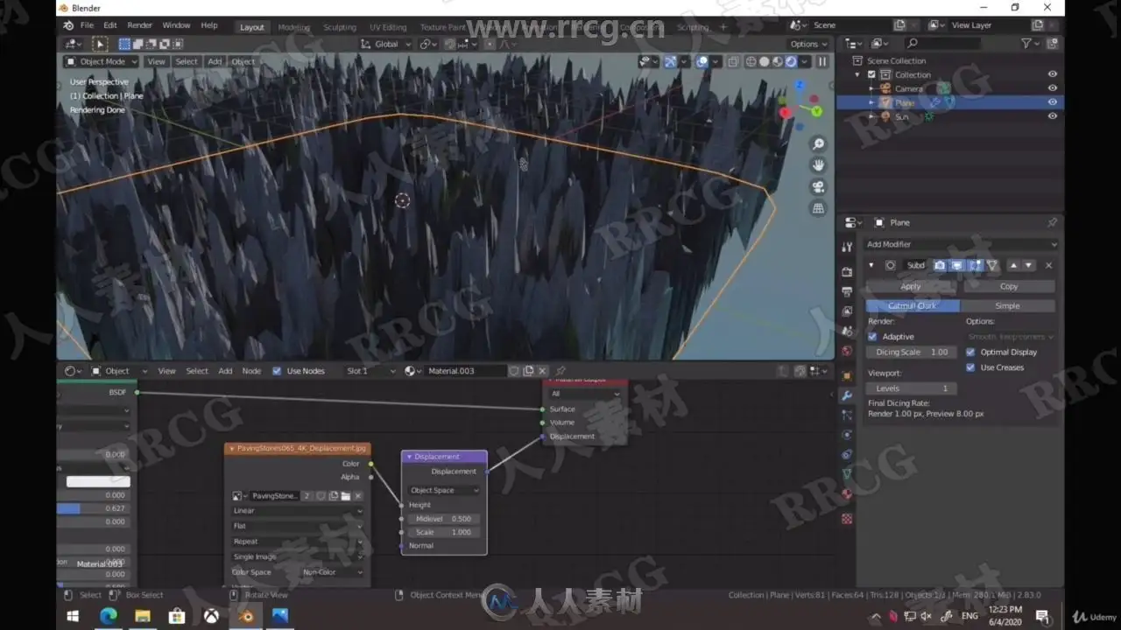Open the Linear interpolation dropdown
1121x630 pixels.
click(x=297, y=511)
